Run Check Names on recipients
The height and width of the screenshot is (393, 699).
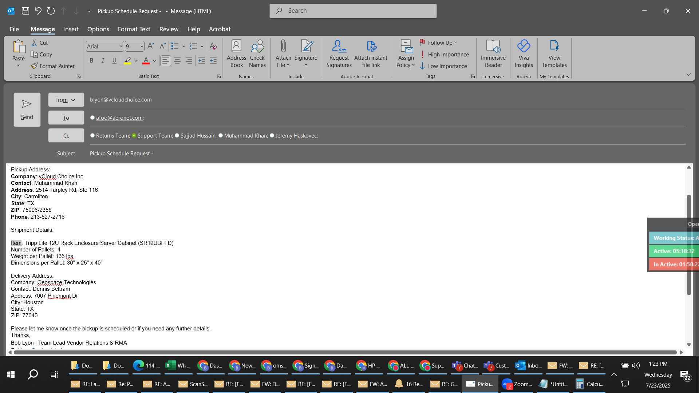pyautogui.click(x=257, y=54)
